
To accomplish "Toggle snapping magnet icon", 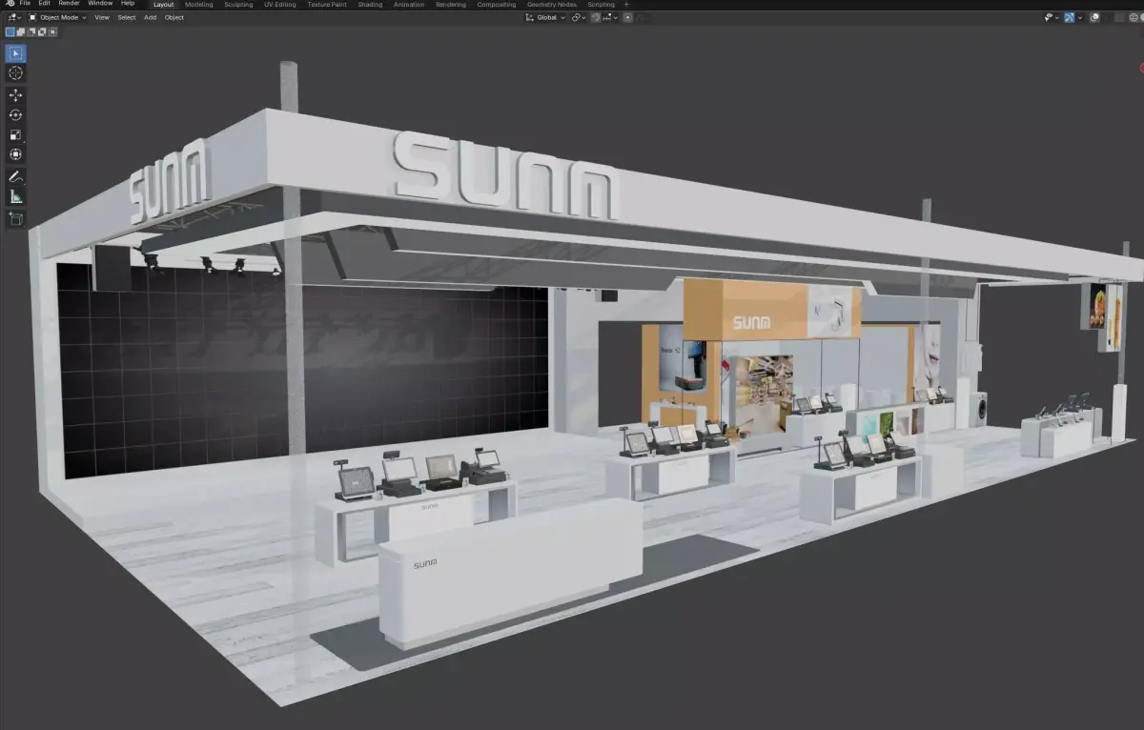I will click(x=596, y=17).
